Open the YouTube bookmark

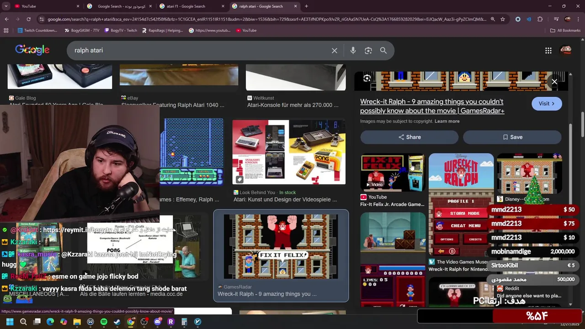246,30
